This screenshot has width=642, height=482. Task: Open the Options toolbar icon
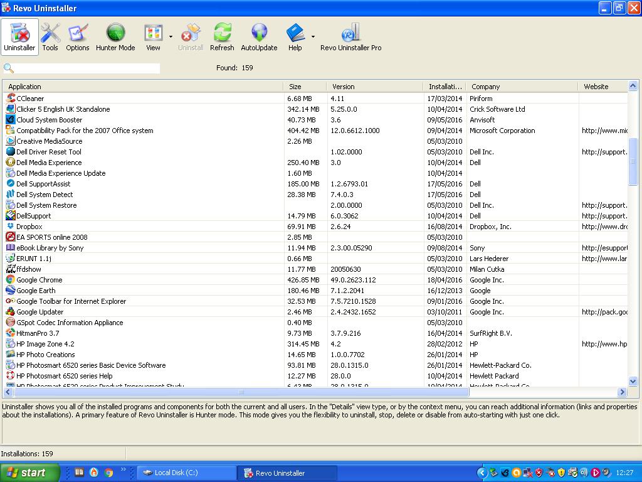coord(77,37)
